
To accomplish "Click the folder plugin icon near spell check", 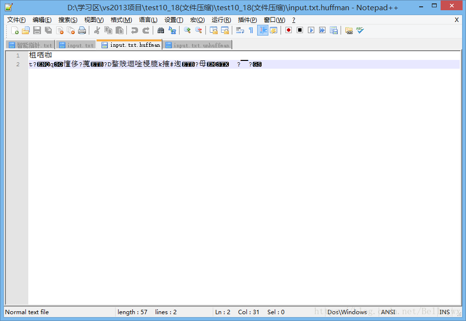I will pos(348,30).
